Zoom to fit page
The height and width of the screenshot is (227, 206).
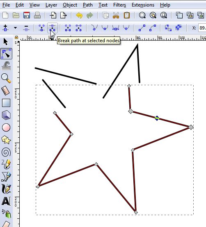pos(163,15)
